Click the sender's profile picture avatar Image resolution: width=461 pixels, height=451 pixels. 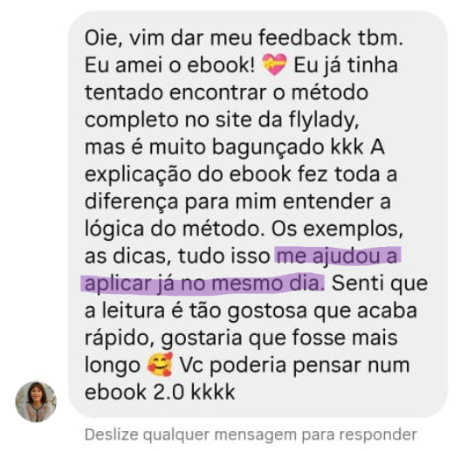36,401
